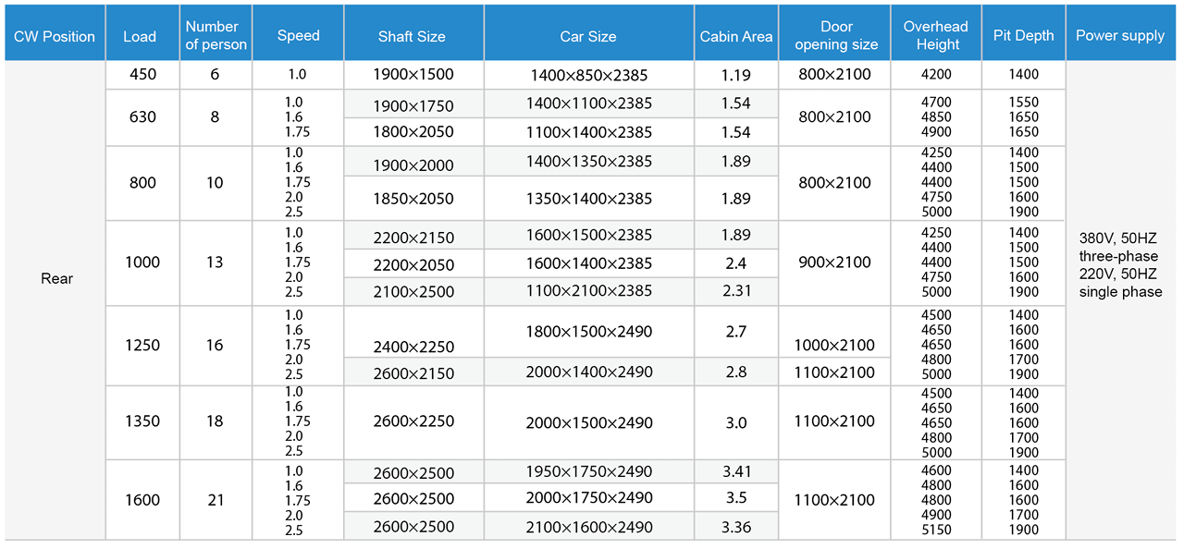Select the Overhead Height column header
Screen dimensions: 1184x549
[935, 36]
